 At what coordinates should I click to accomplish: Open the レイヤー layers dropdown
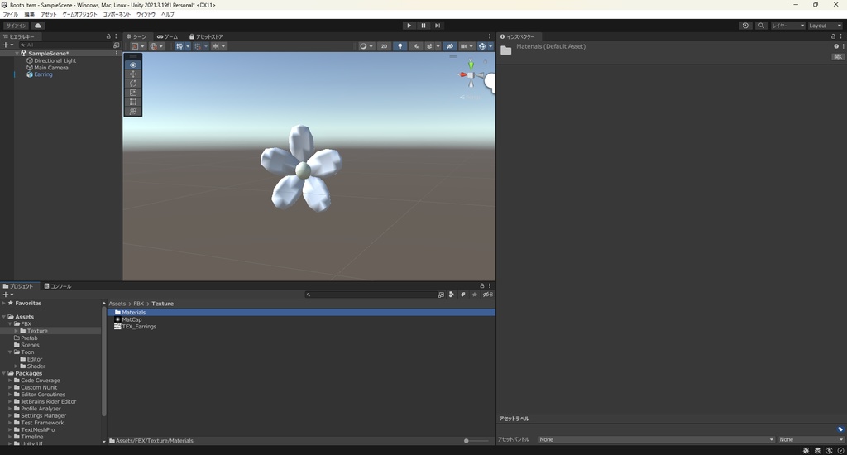pos(788,26)
